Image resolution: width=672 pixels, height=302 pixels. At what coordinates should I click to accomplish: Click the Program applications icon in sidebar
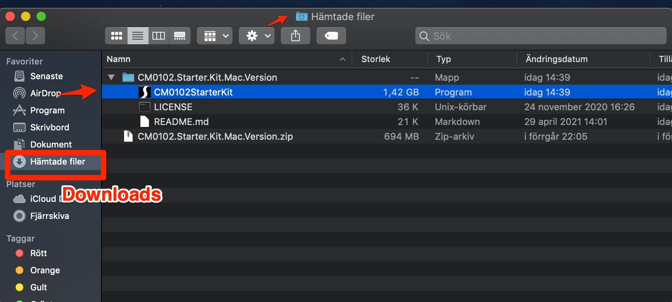[19, 110]
